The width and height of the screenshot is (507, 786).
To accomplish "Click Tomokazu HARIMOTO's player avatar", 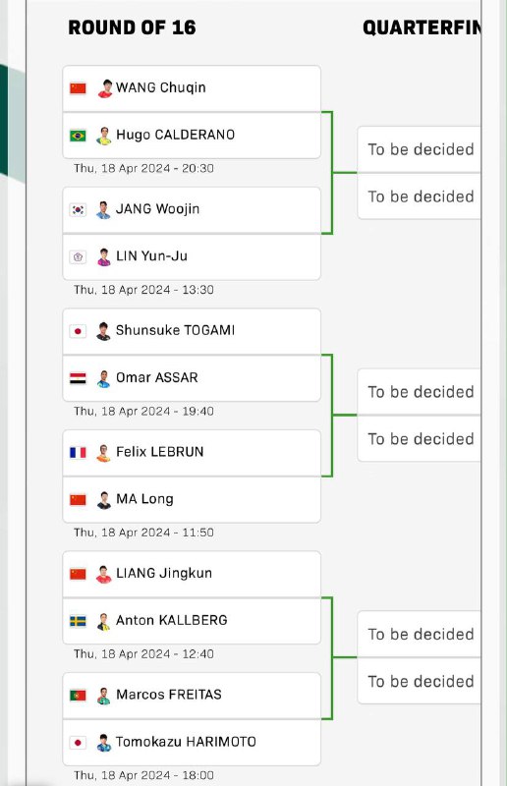I will 104,743.
